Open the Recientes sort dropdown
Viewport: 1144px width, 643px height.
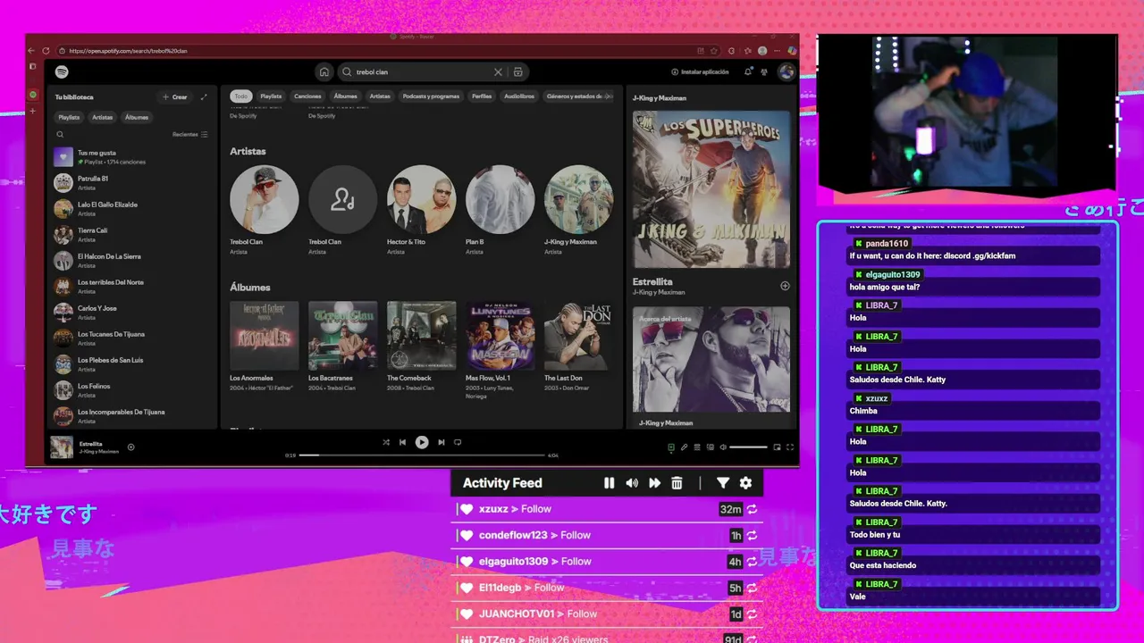189,135
